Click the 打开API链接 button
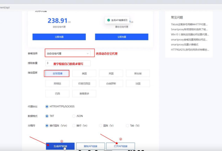Viewport: 222px width, 151px height. [x=120, y=146]
